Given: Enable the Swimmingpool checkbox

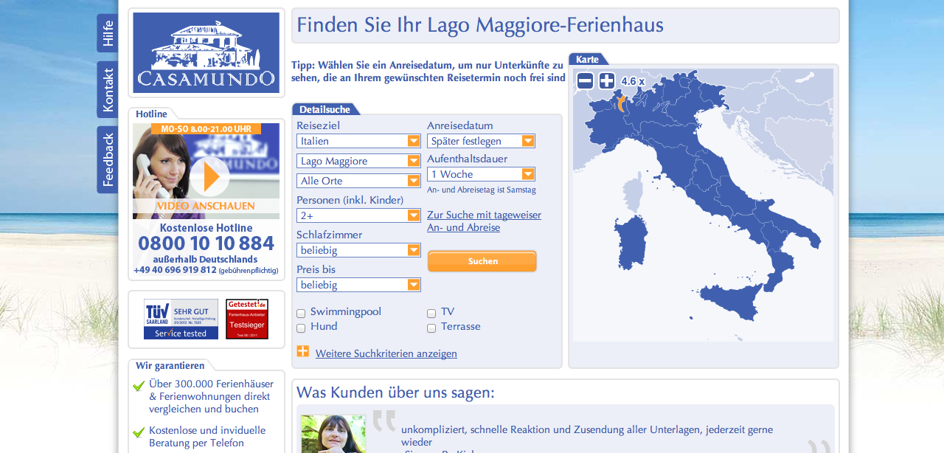Looking at the screenshot, I should click(x=301, y=313).
